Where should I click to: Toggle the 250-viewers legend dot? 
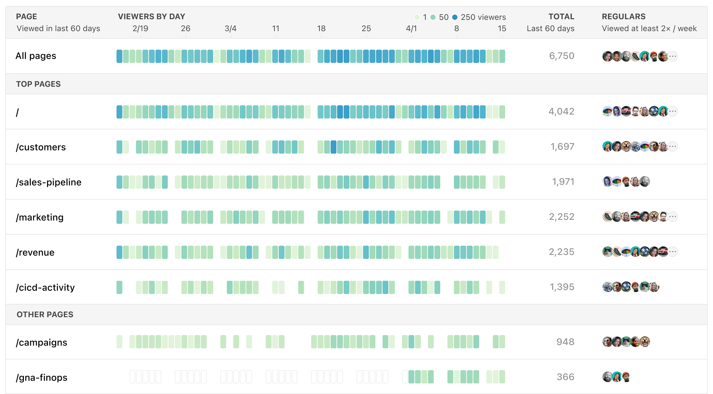454,17
